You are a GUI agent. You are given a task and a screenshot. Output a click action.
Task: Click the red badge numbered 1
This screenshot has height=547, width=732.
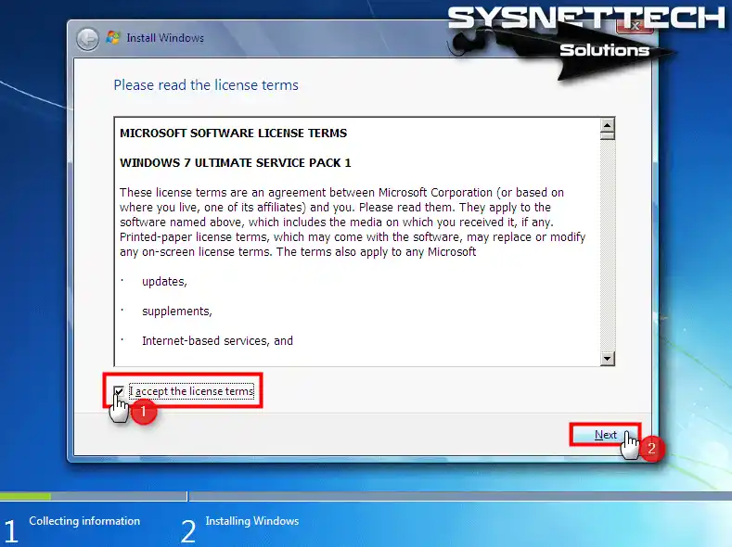pyautogui.click(x=142, y=413)
